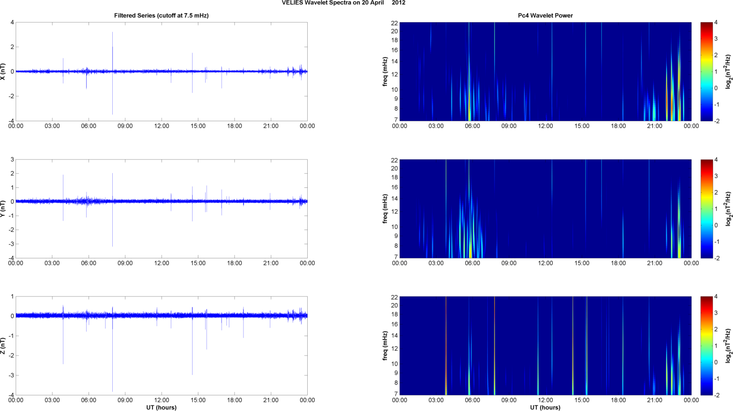Click the 12:00 tick under the X series plot

tap(162, 126)
